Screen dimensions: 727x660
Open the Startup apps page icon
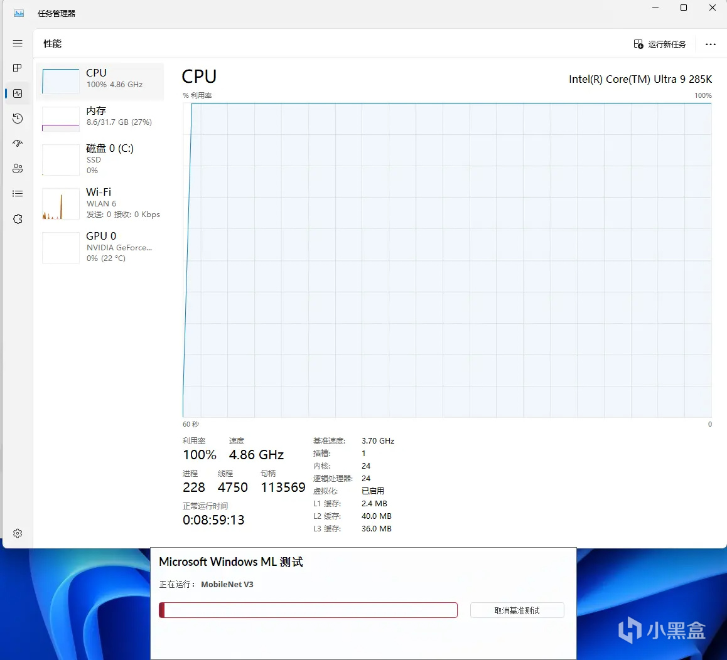click(18, 143)
